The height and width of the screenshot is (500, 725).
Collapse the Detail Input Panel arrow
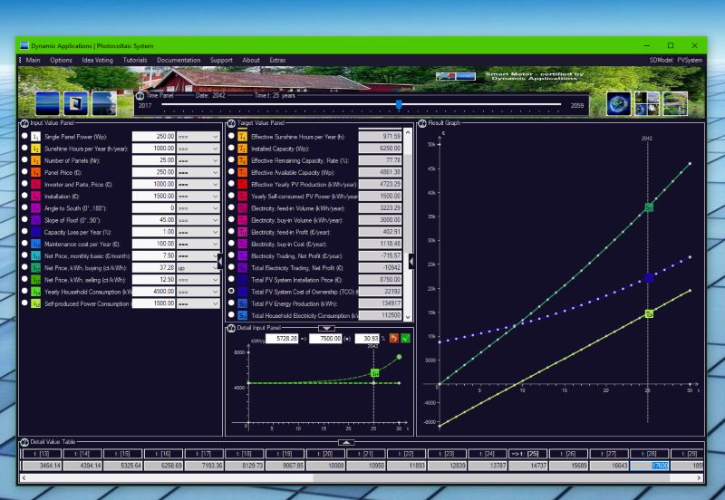(x=326, y=328)
